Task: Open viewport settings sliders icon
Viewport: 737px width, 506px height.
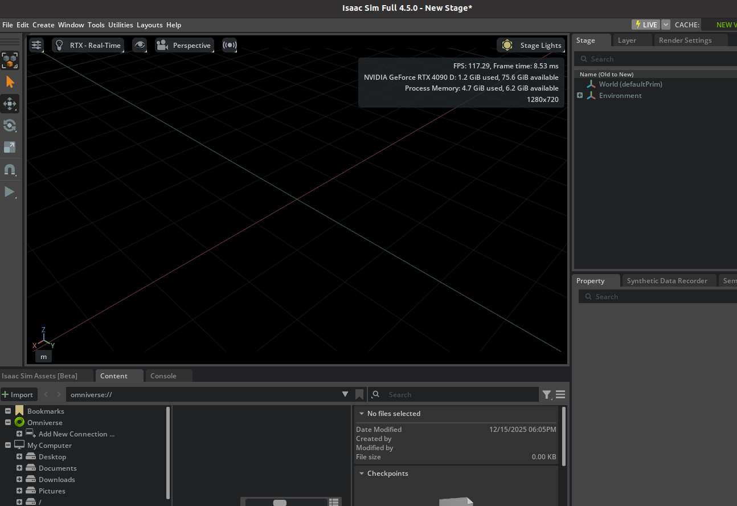Action: (36, 45)
